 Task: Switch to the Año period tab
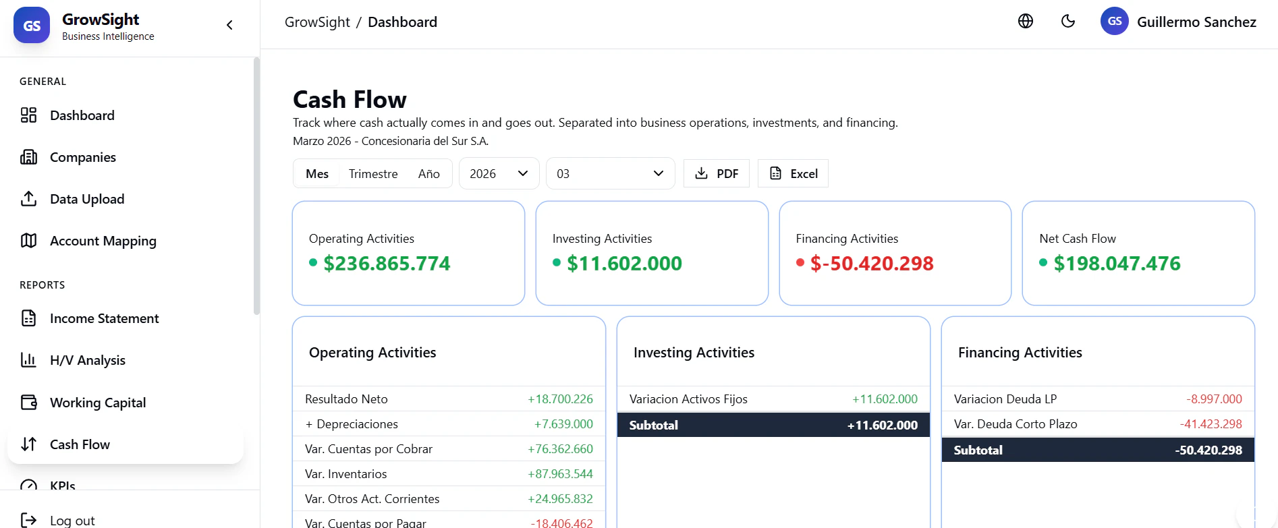(429, 173)
